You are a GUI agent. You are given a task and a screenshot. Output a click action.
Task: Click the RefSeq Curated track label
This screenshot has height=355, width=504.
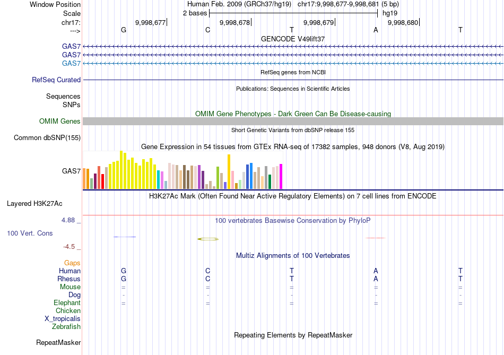pyautogui.click(x=56, y=80)
